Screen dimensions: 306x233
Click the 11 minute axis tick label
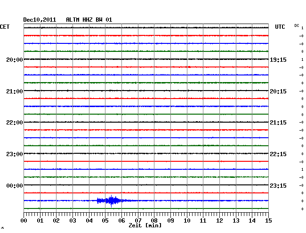[203, 221]
